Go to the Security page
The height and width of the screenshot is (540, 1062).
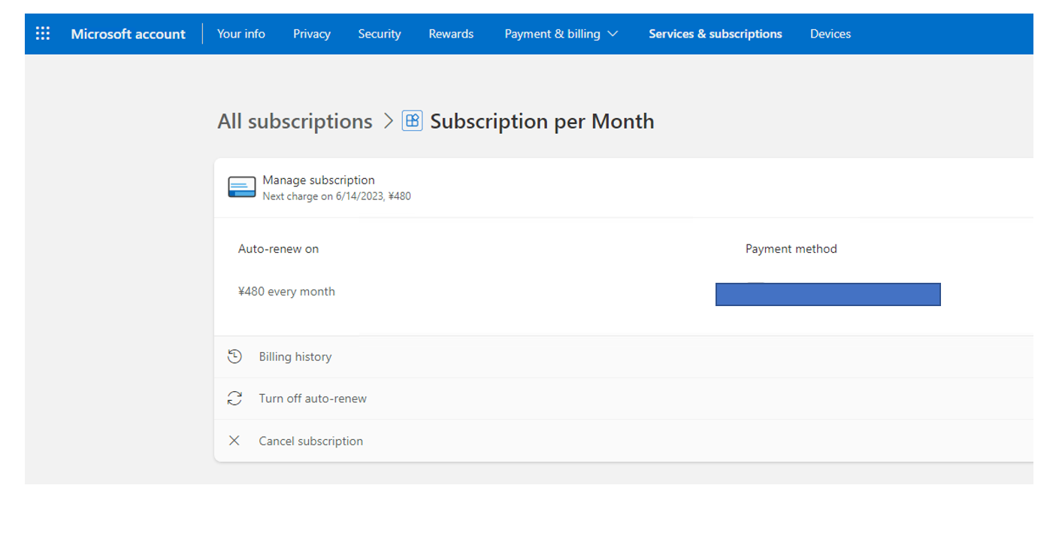(380, 33)
